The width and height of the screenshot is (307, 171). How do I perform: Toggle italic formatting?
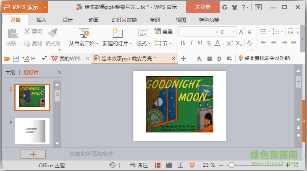[191, 43]
